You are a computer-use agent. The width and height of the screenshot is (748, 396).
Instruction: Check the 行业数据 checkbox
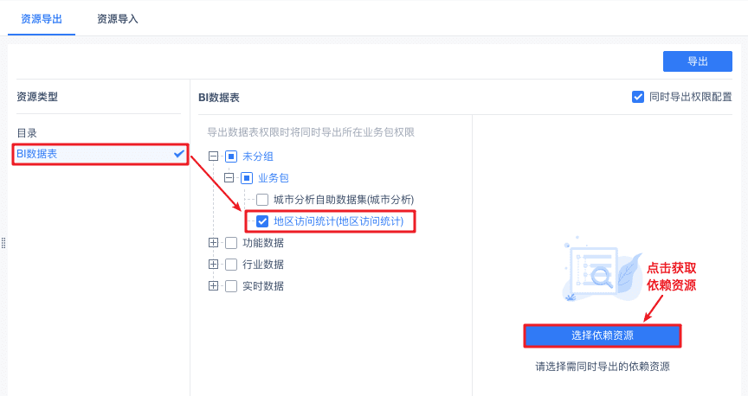(x=231, y=265)
